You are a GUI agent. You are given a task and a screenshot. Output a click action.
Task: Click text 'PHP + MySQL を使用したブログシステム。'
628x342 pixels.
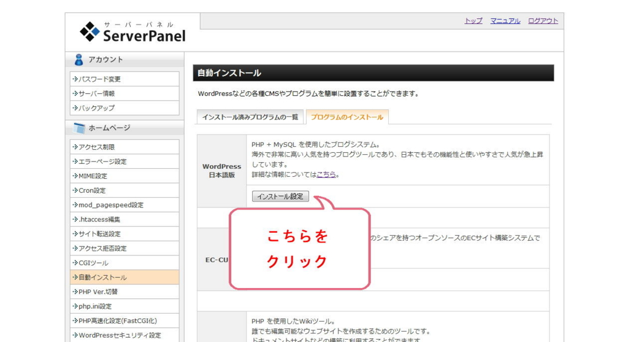[316, 144]
